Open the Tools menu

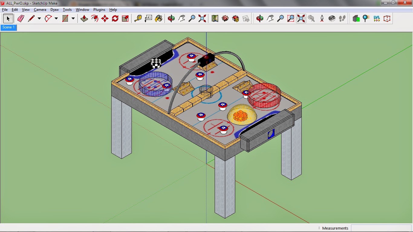67,10
